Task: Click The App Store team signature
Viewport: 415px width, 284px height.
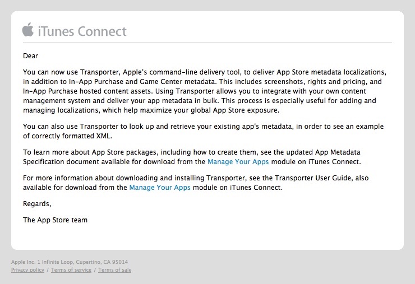Action: point(55,220)
